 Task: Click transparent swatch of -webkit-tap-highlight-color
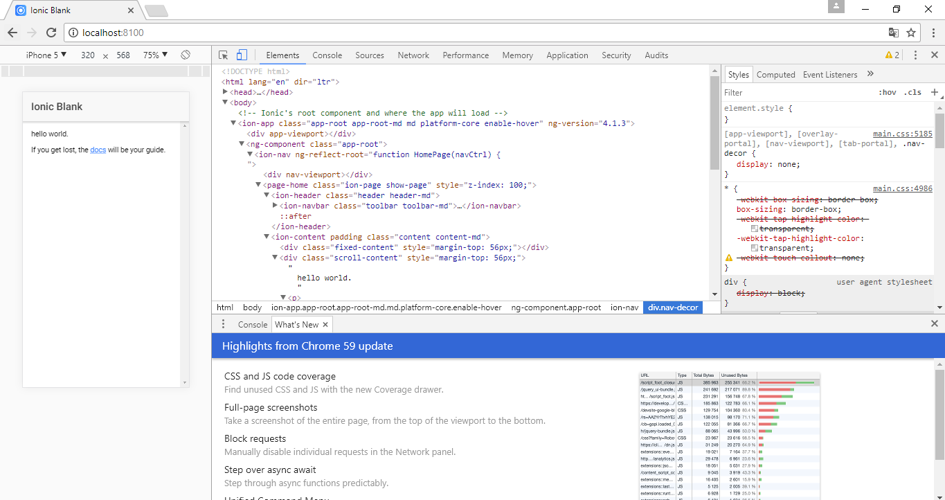pyautogui.click(x=755, y=248)
